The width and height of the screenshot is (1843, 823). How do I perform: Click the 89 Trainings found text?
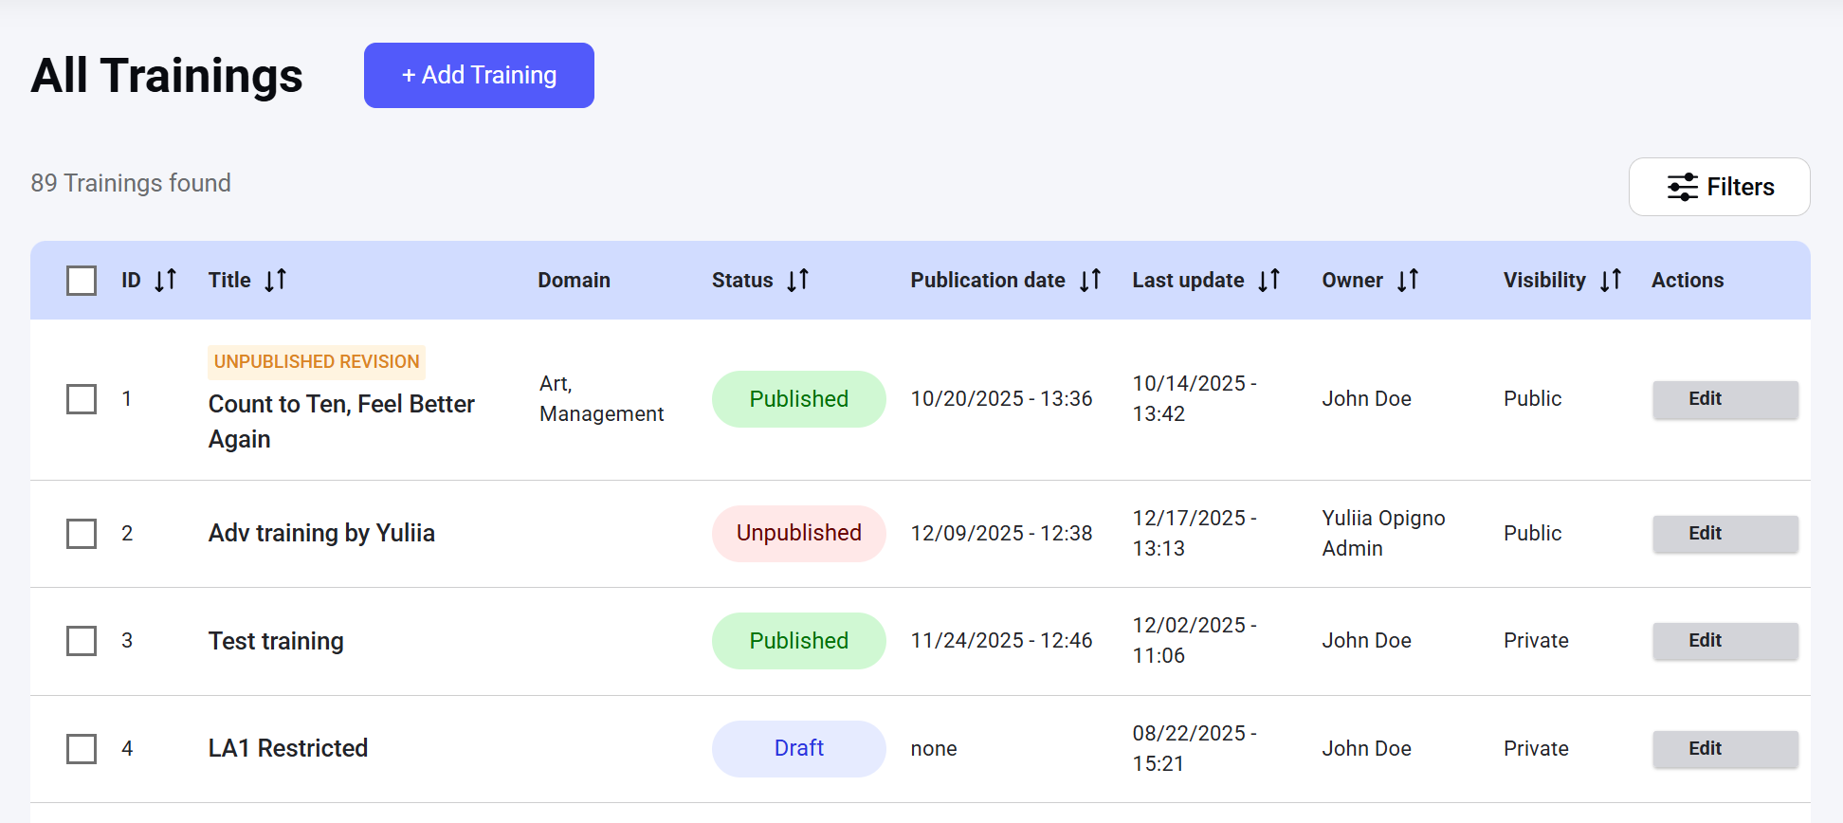[x=131, y=183]
